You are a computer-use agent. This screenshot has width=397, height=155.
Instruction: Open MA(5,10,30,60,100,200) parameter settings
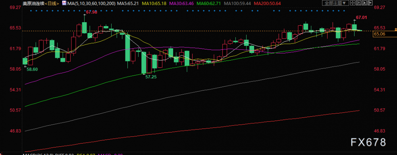click(91, 4)
